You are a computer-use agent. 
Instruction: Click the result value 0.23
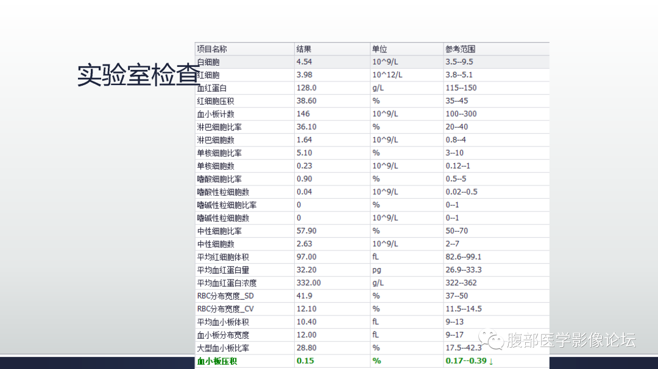(304, 166)
